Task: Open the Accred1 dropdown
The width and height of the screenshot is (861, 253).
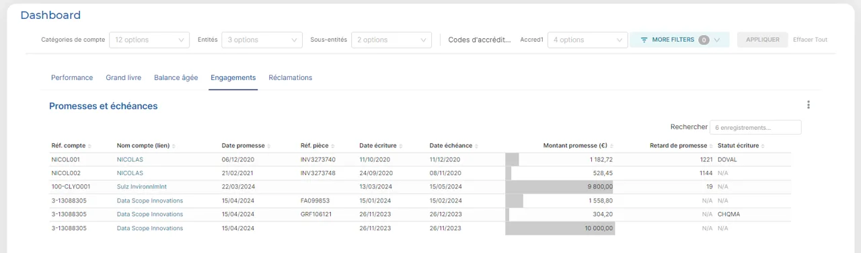Action: click(x=587, y=40)
